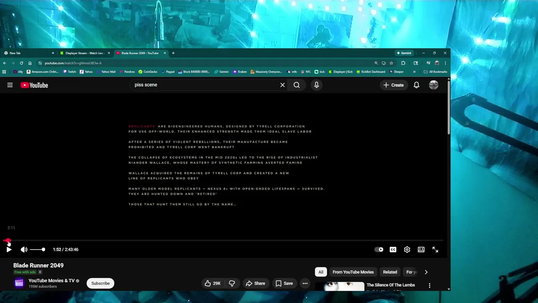
Task: Open the apps grid in bookmarks bar
Action: [x=4, y=72]
